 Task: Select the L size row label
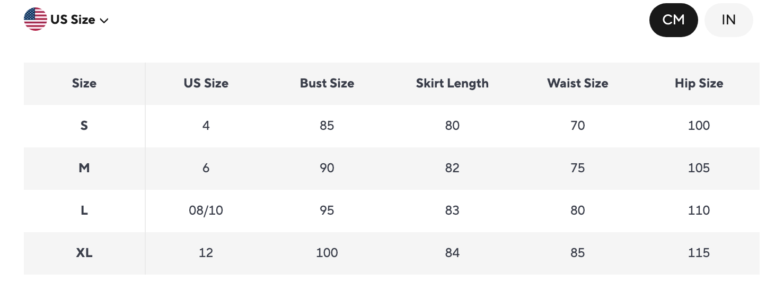[x=84, y=210]
